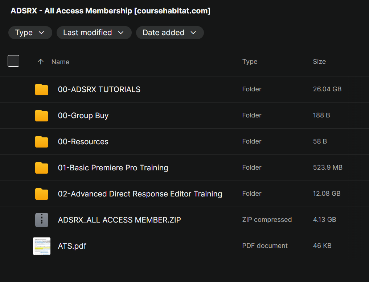
Task: Click the 00-Resources folder icon
Action: coord(42,142)
